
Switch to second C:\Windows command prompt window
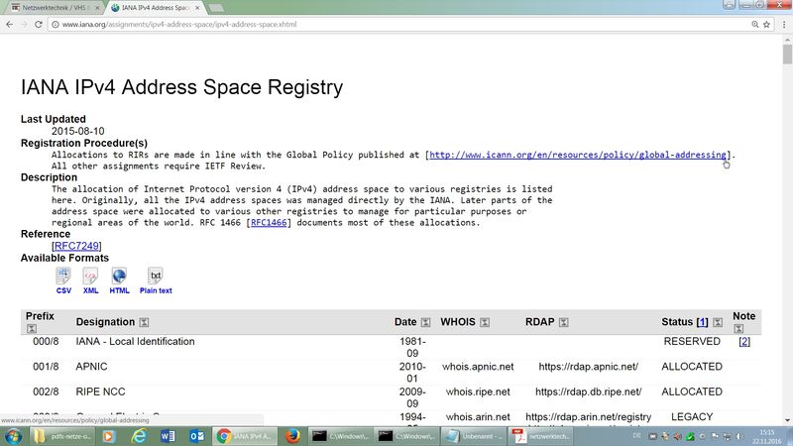[x=406, y=436]
